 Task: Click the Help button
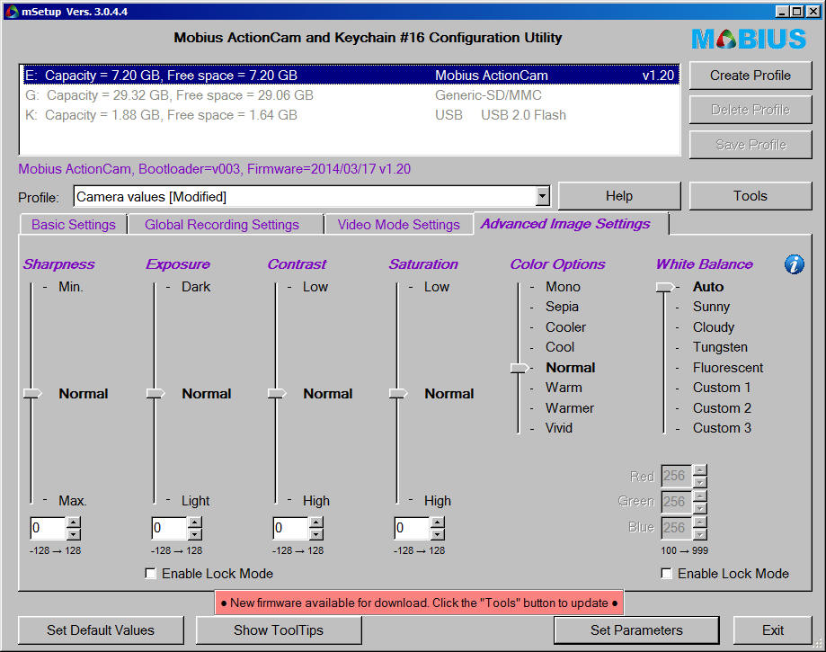(619, 196)
